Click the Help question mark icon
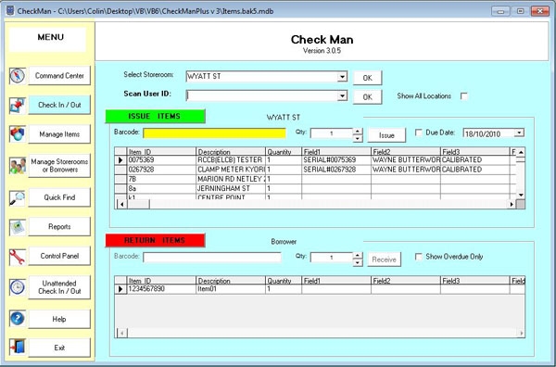Viewport: 556px width, 367px height. [18, 319]
